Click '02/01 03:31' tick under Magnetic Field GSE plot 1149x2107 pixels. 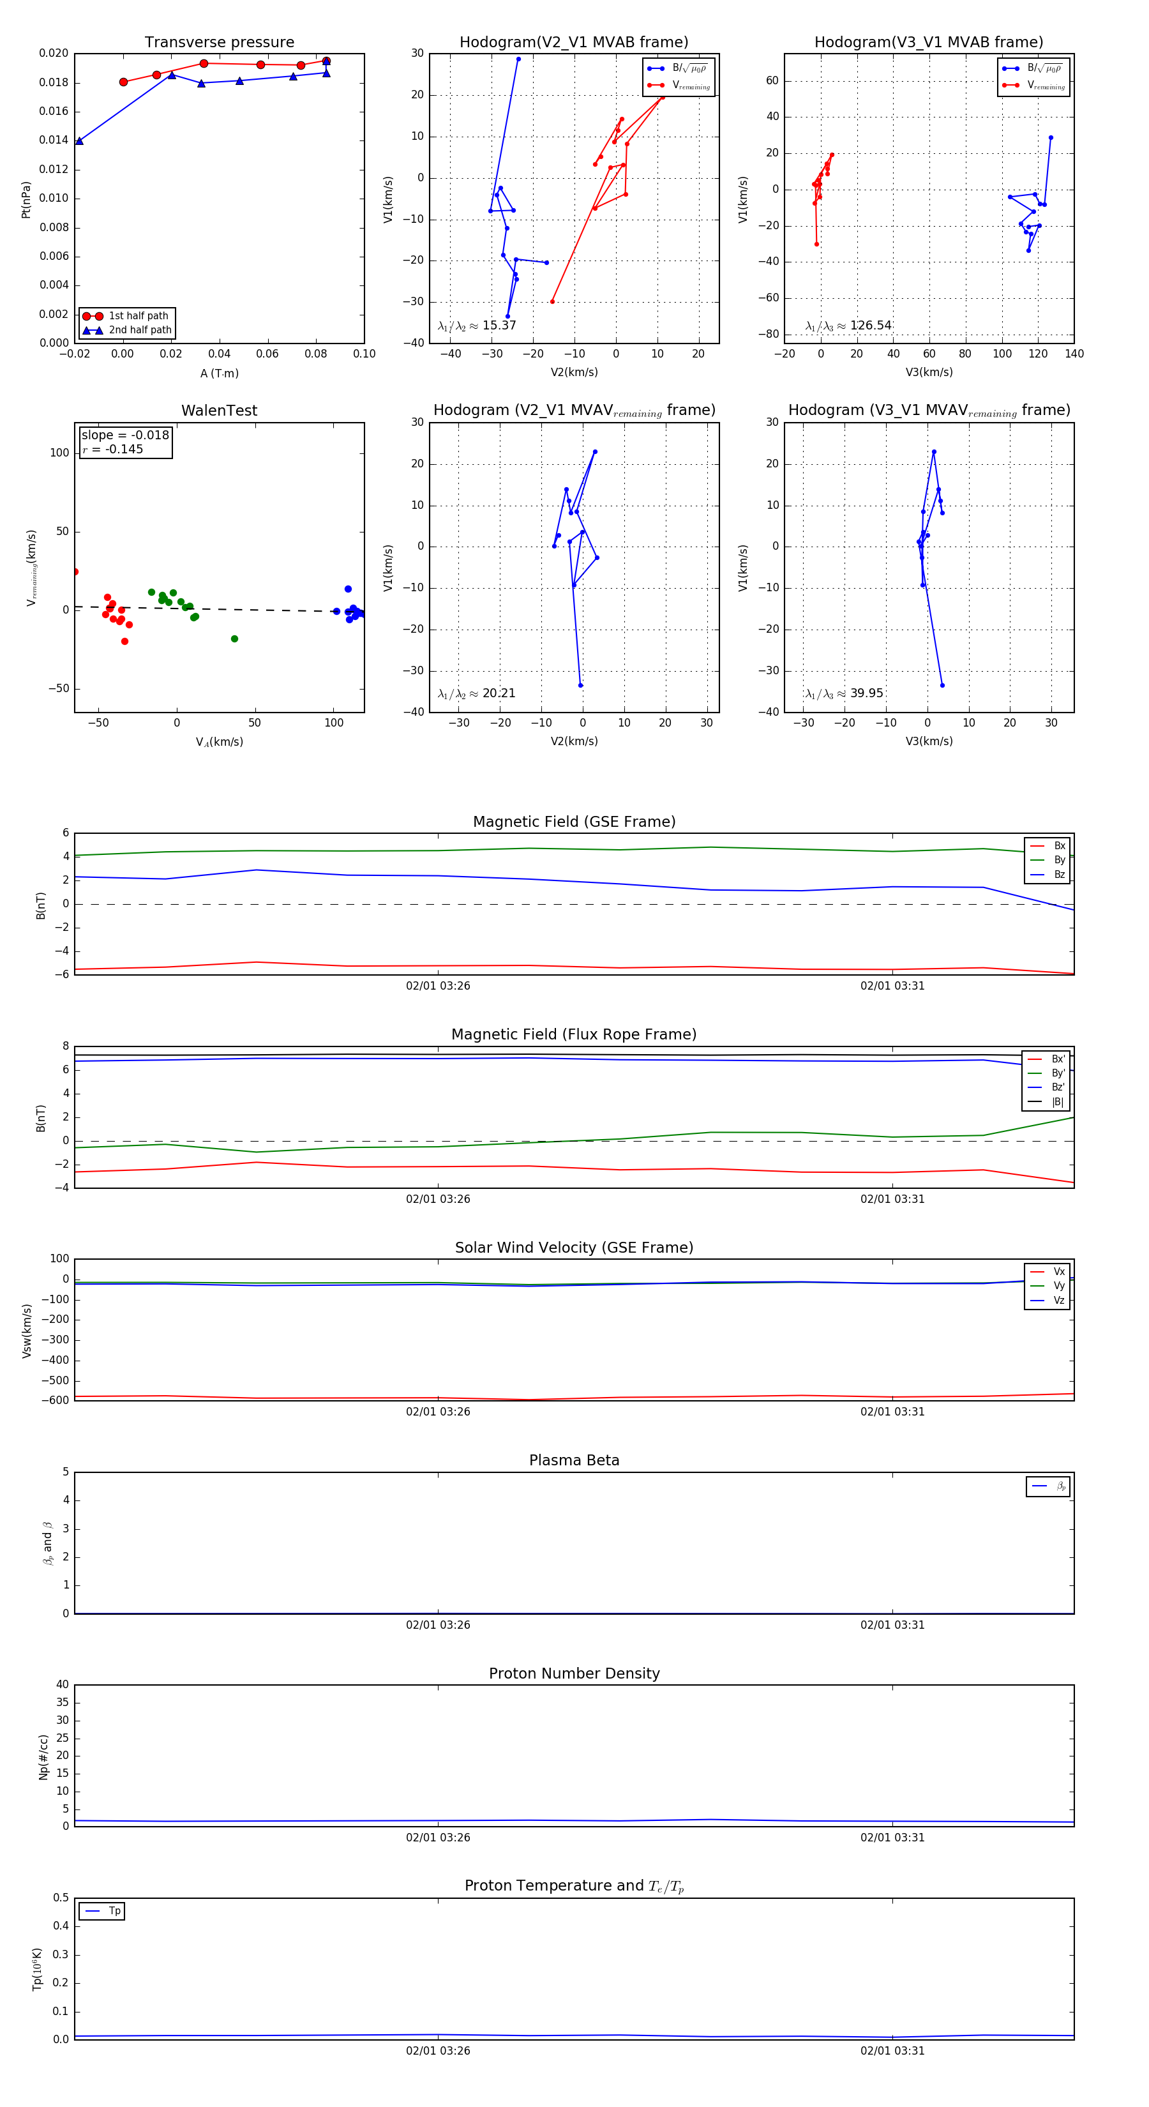point(892,986)
